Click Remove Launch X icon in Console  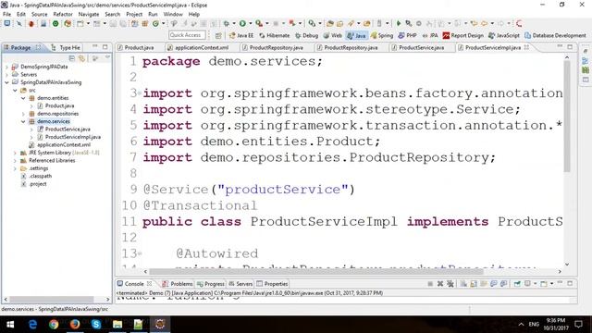tap(440, 284)
